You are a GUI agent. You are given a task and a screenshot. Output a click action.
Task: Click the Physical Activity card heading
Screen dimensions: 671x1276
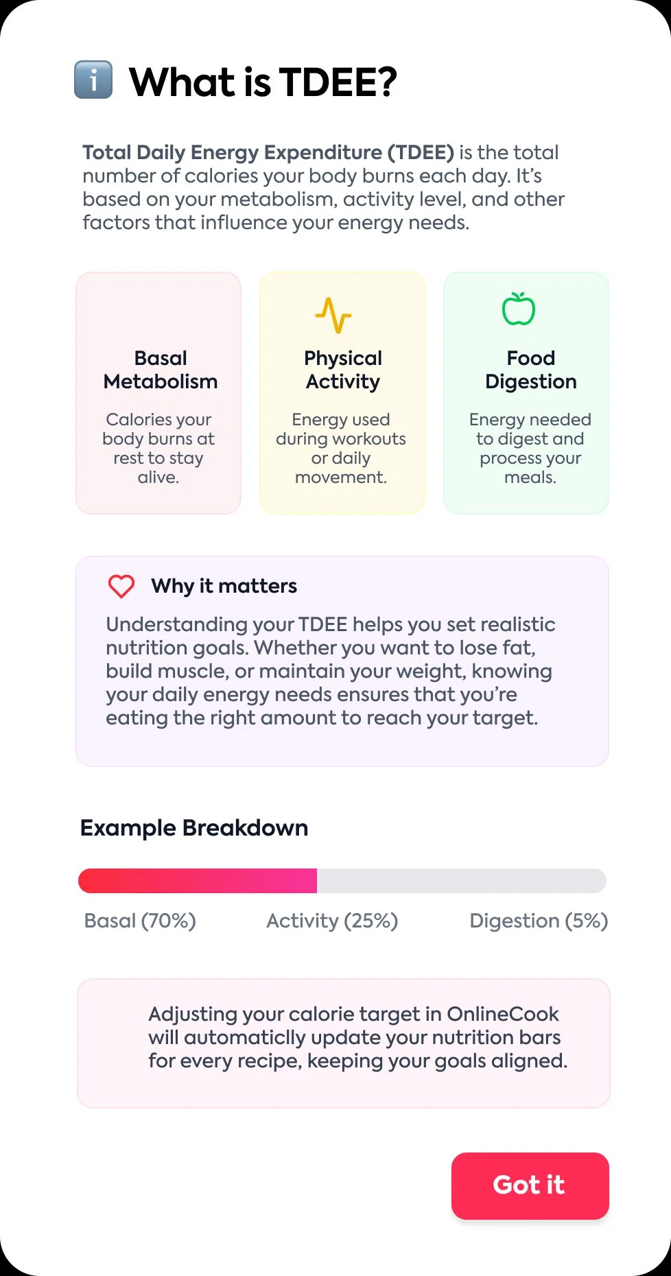pyautogui.click(x=343, y=370)
